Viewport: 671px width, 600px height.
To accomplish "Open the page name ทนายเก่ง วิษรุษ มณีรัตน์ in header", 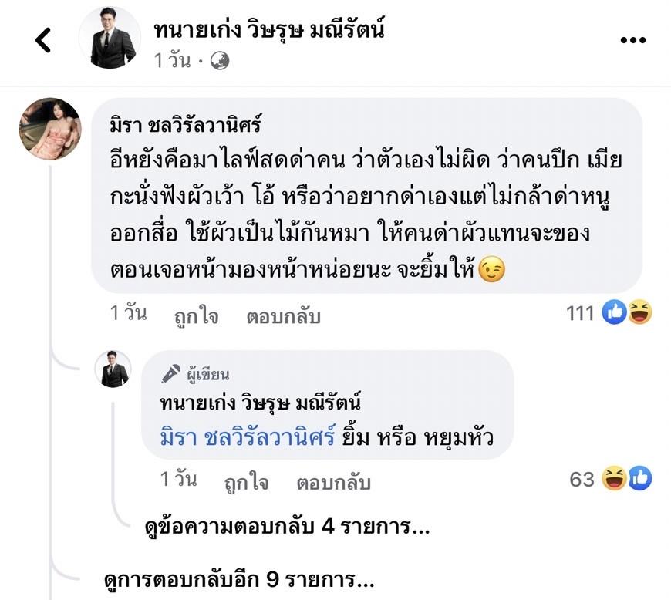I will (x=269, y=30).
